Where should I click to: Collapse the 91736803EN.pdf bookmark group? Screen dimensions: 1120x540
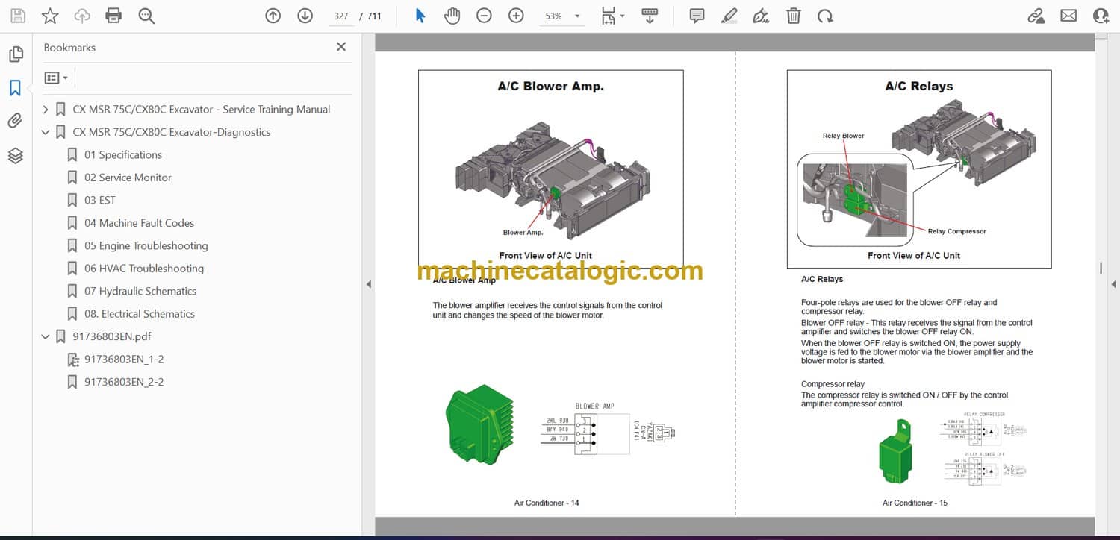[x=46, y=337]
